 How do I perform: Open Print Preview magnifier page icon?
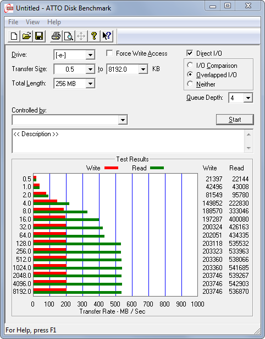click(69, 36)
